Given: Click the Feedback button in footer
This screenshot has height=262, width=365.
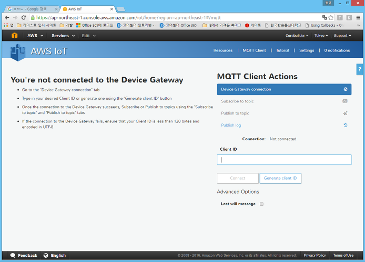Looking at the screenshot, I should [x=24, y=256].
